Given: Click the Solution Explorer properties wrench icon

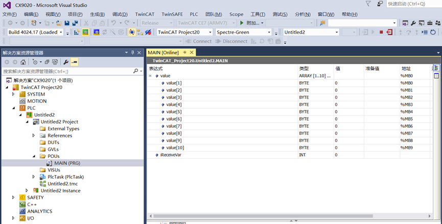Looking at the screenshot, I should (66, 62).
